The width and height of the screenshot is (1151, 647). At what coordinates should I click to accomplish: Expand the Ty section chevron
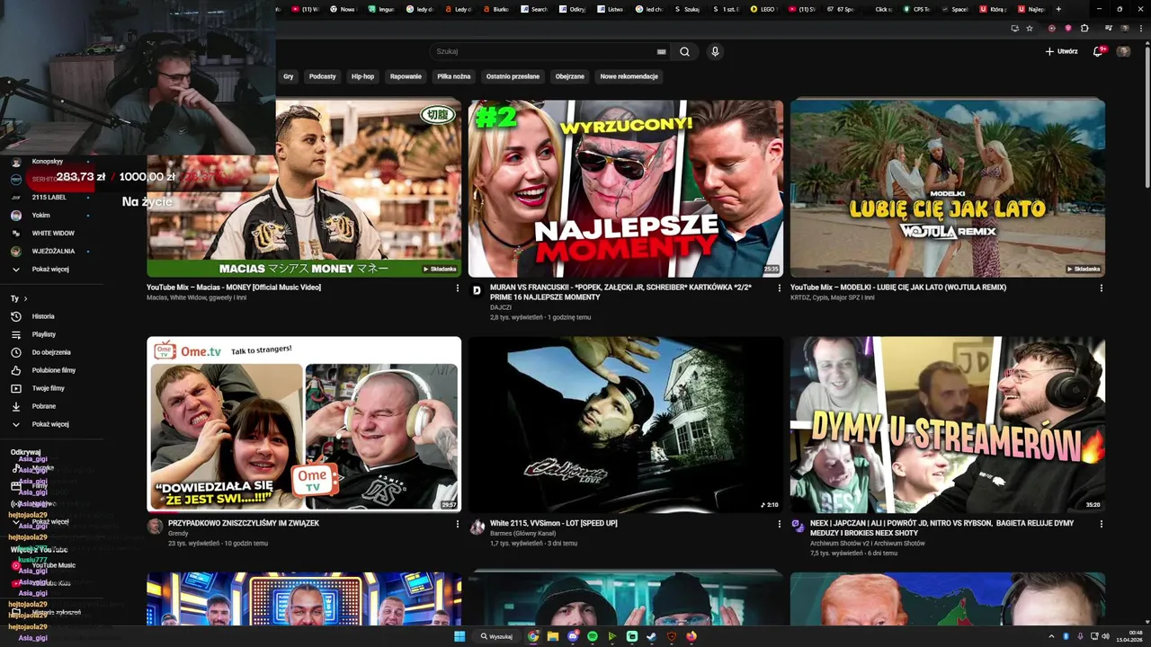[x=25, y=298]
